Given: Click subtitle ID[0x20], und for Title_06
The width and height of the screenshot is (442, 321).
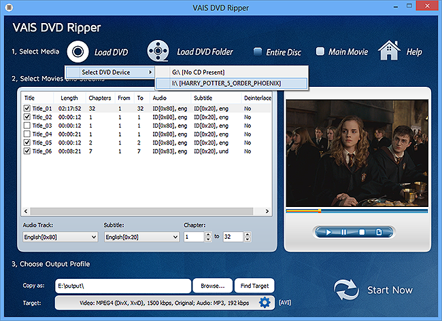Looking at the screenshot, I should pos(211,151).
